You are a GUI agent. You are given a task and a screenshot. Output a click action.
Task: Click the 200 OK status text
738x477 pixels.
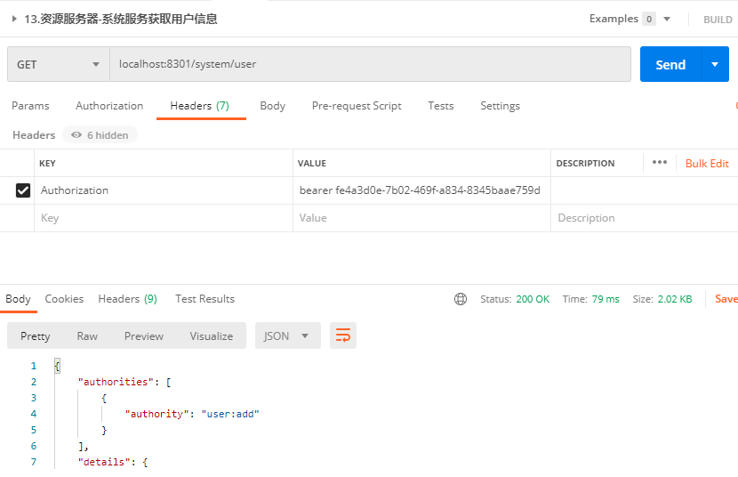(x=533, y=299)
